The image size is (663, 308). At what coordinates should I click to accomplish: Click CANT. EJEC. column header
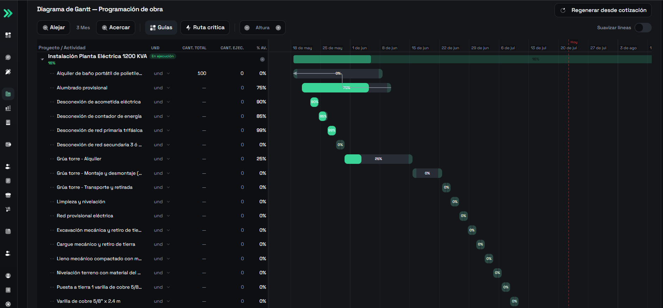[x=232, y=48]
